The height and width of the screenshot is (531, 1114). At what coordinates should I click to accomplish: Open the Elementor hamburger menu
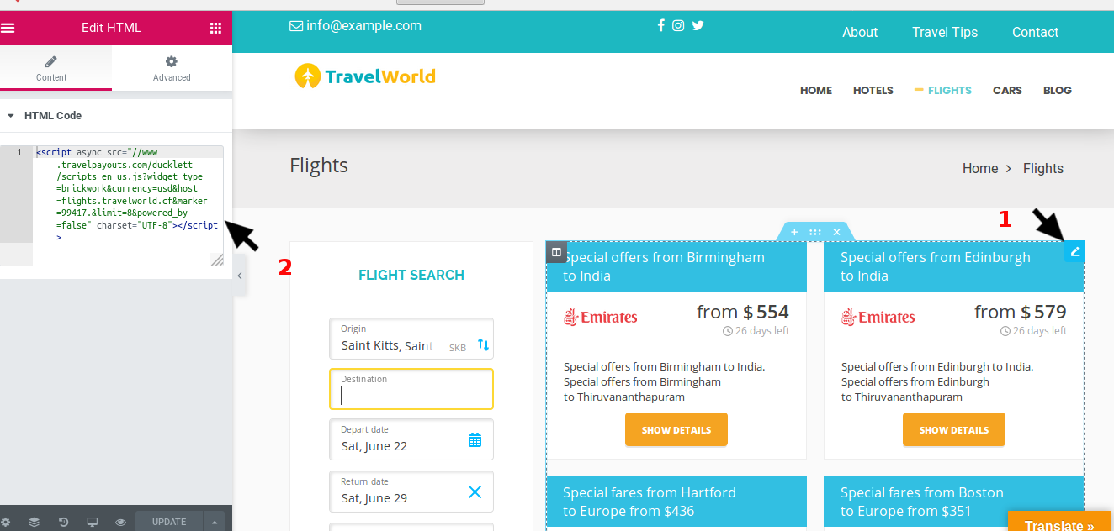pyautogui.click(x=8, y=28)
